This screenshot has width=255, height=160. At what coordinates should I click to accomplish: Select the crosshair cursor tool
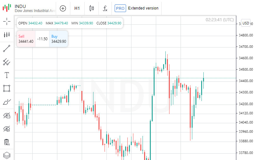point(7,22)
